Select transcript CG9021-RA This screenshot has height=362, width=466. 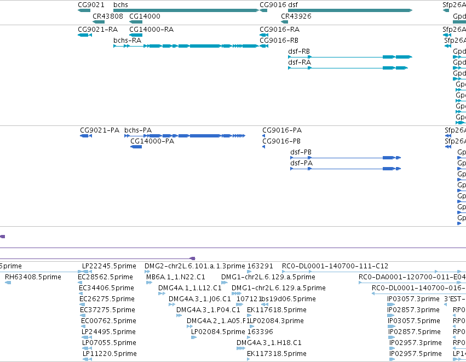click(x=85, y=35)
